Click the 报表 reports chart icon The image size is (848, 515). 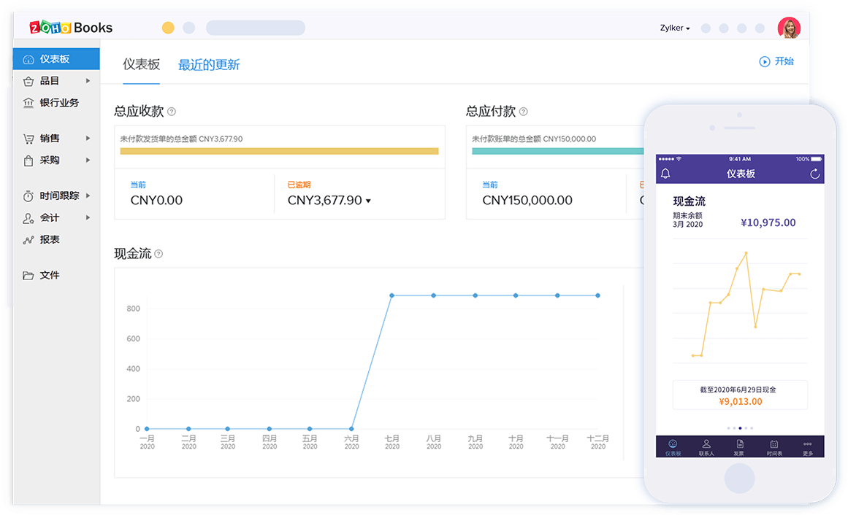(28, 240)
